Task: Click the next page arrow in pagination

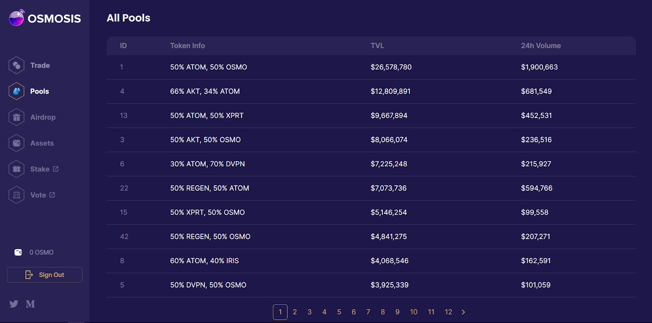Action: (463, 312)
